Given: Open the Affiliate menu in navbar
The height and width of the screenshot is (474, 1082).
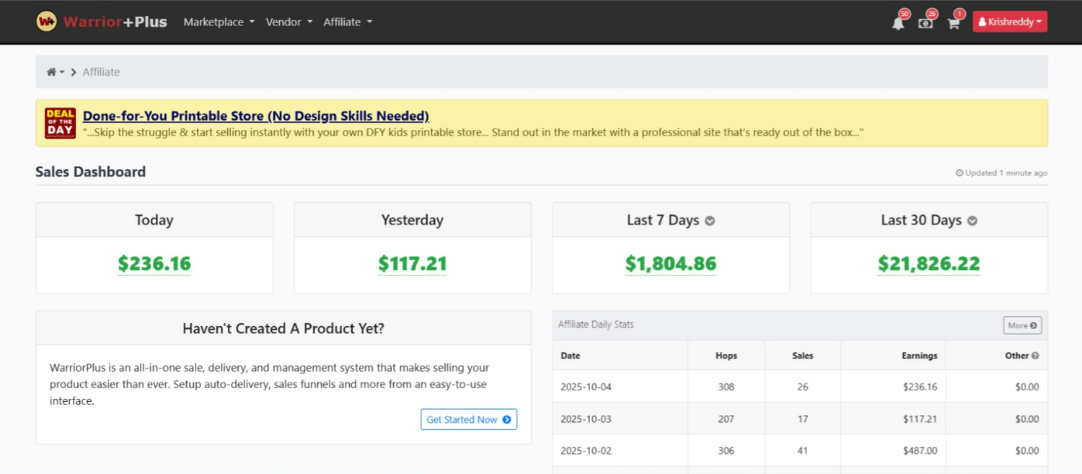Looking at the screenshot, I should tap(348, 22).
